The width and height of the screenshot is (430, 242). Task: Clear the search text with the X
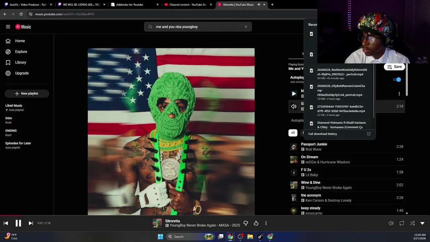(x=246, y=27)
